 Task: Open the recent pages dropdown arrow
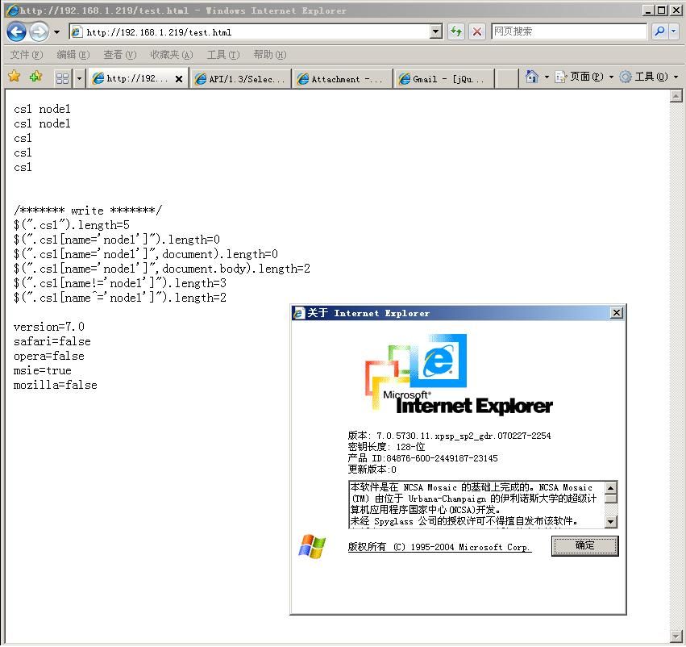(56, 32)
